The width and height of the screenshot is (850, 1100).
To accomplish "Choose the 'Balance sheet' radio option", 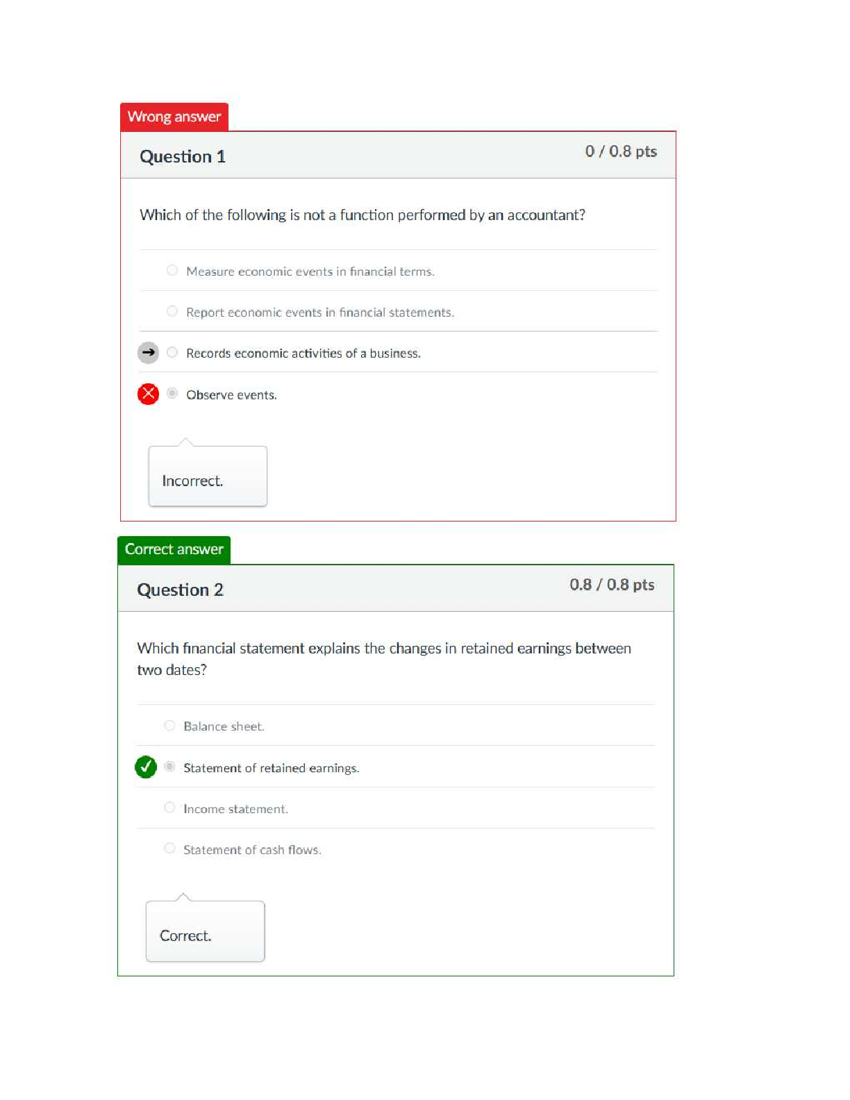I will [x=169, y=725].
